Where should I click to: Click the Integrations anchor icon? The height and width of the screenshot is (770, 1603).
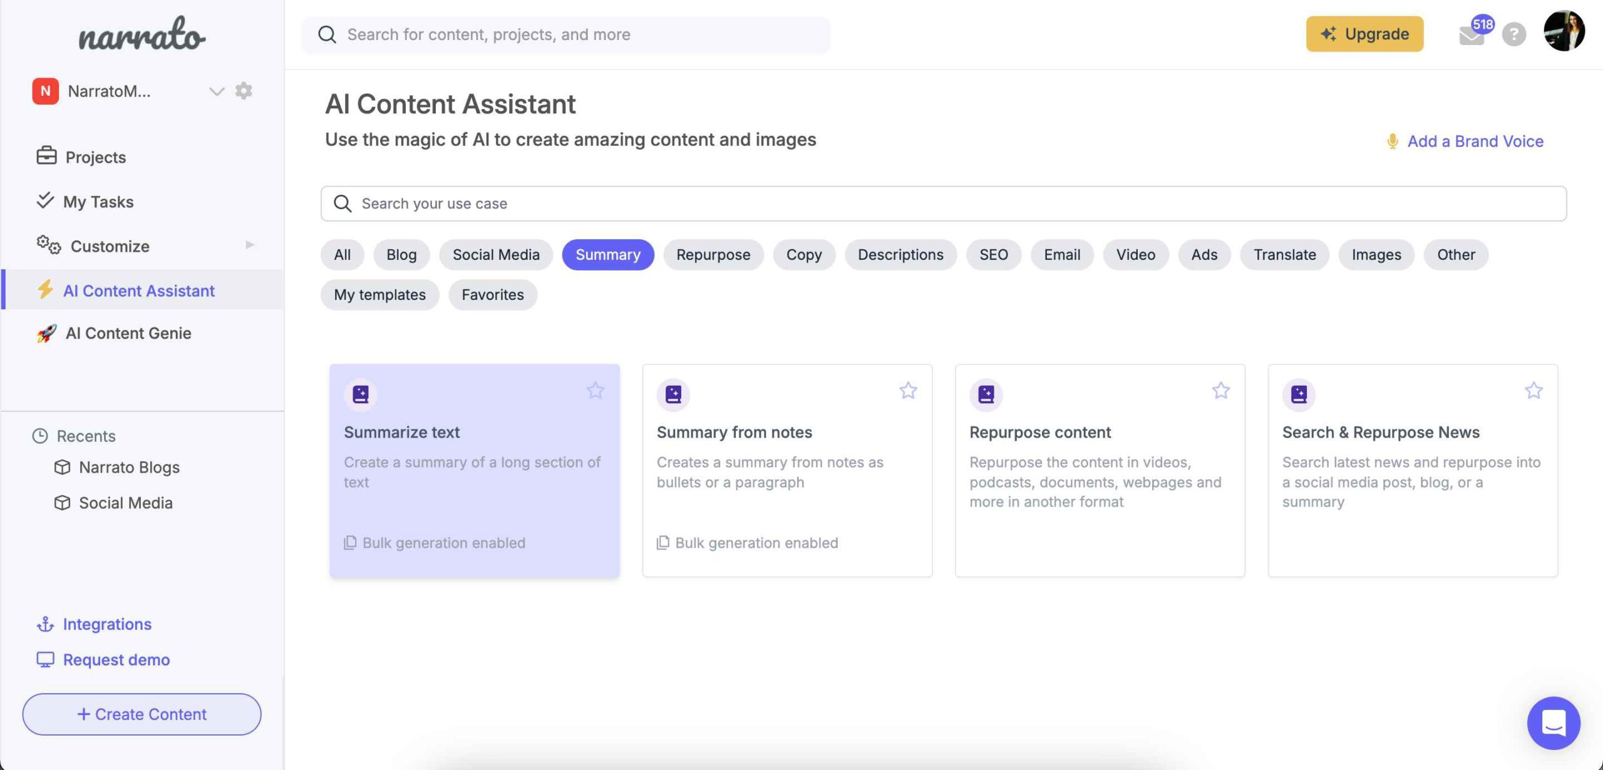[45, 624]
